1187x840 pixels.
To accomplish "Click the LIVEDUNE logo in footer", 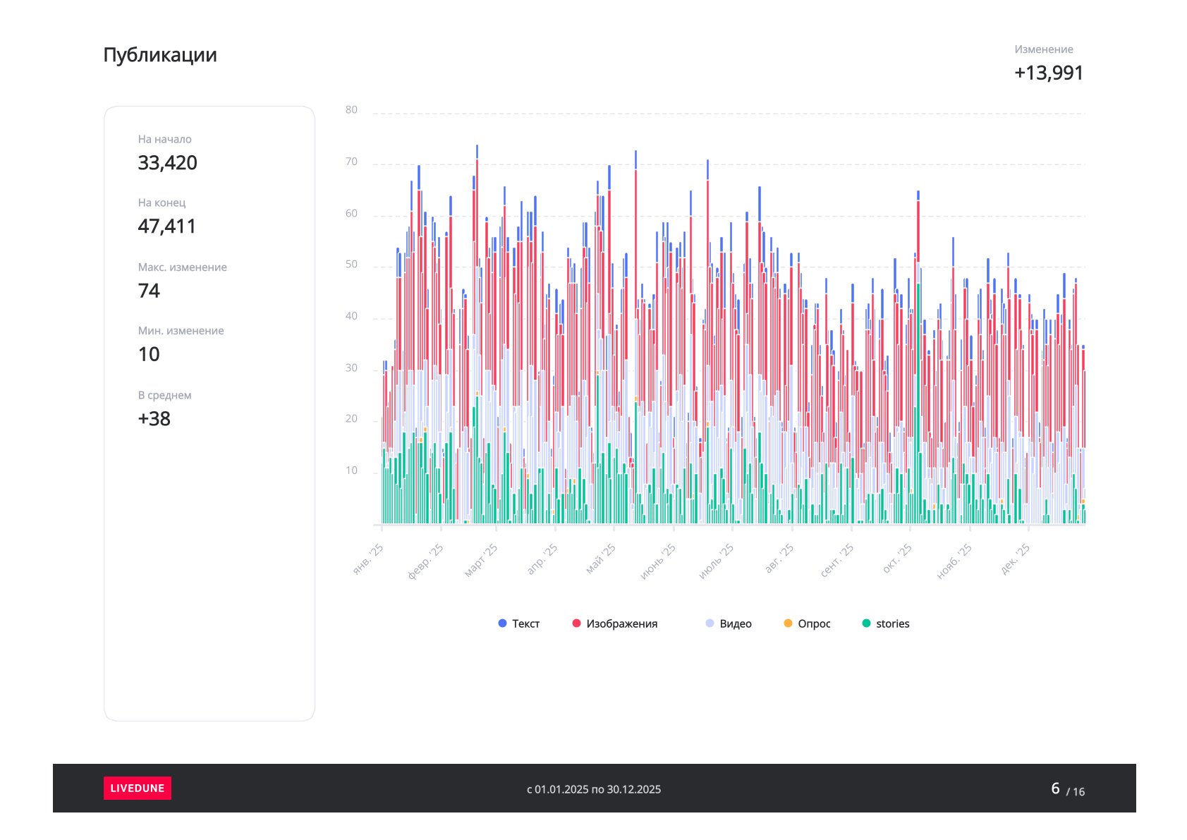I will pos(137,788).
